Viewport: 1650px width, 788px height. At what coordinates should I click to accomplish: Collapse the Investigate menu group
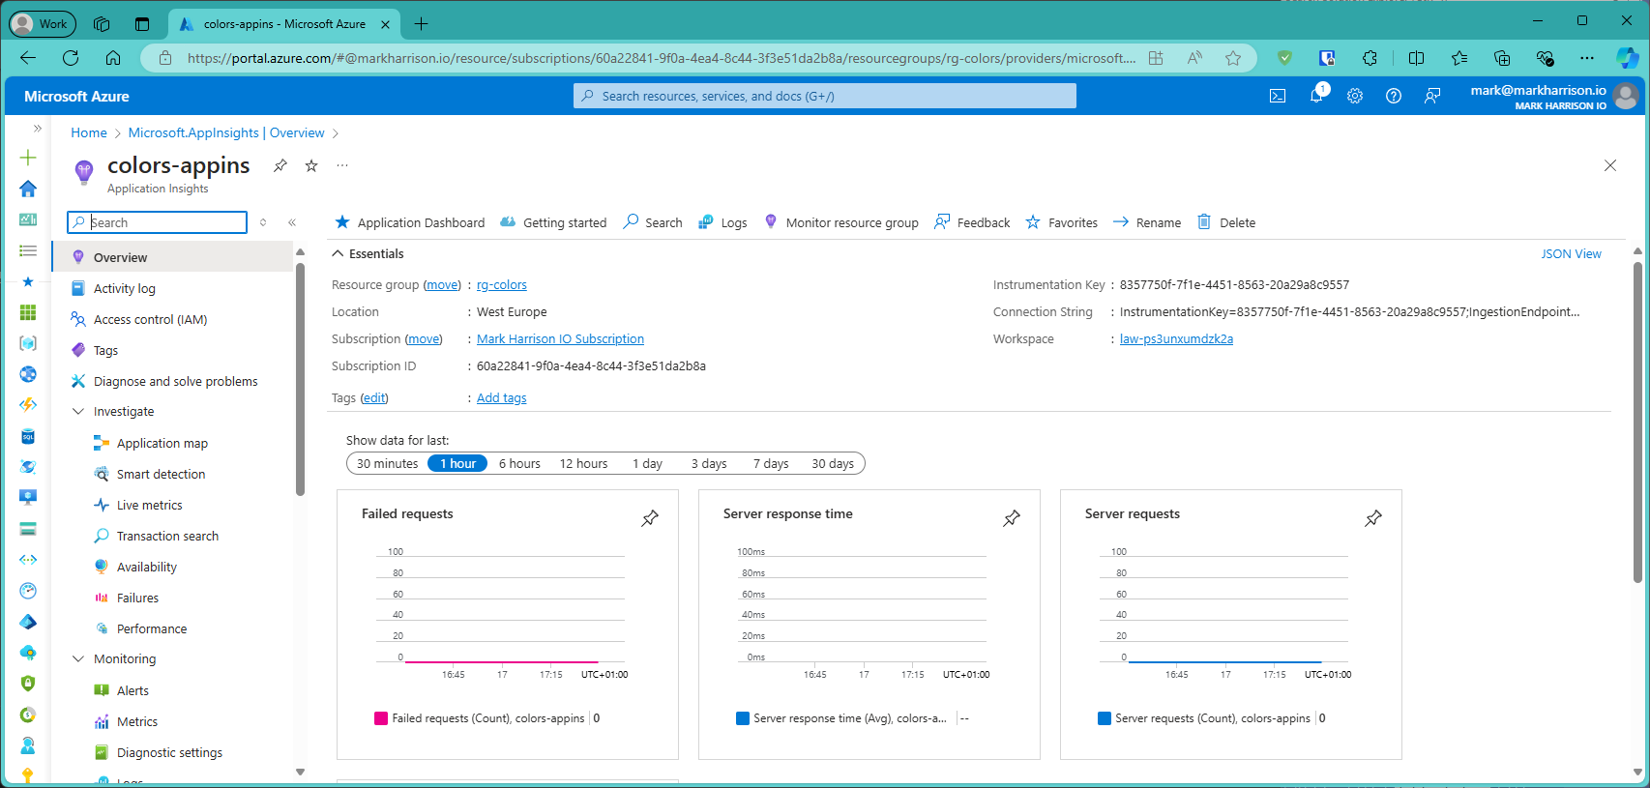[x=78, y=412]
